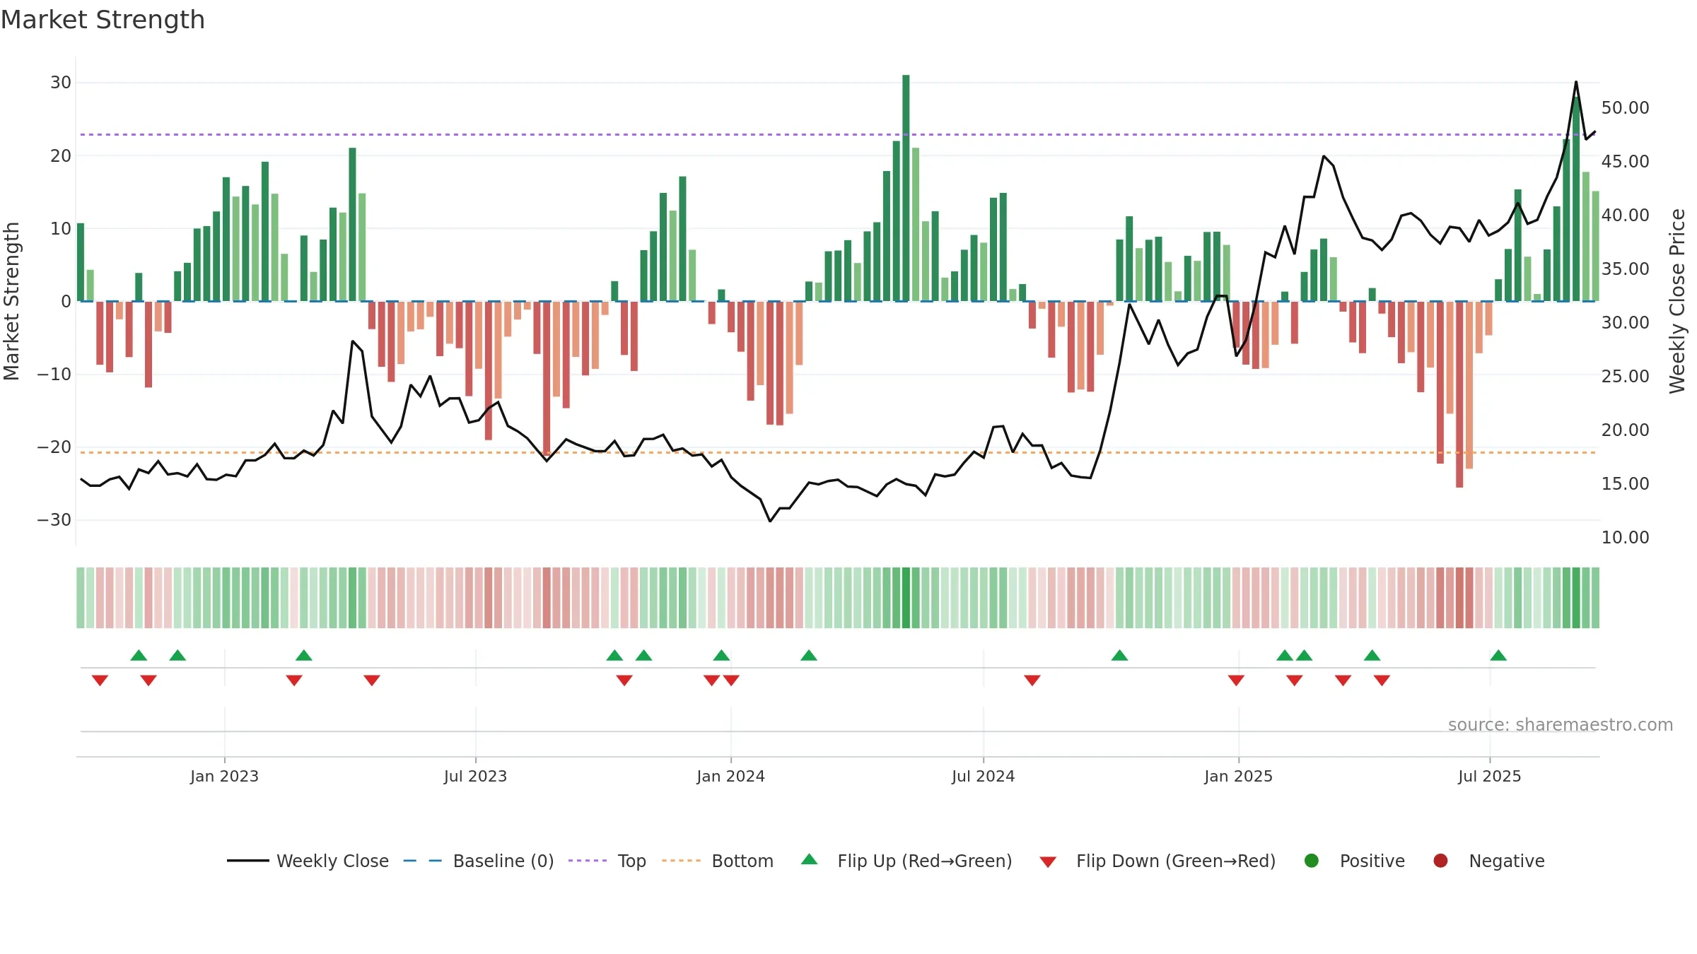Screen dimensions: 1697x954
Task: Click the Positive legend label
Action: point(1372,861)
